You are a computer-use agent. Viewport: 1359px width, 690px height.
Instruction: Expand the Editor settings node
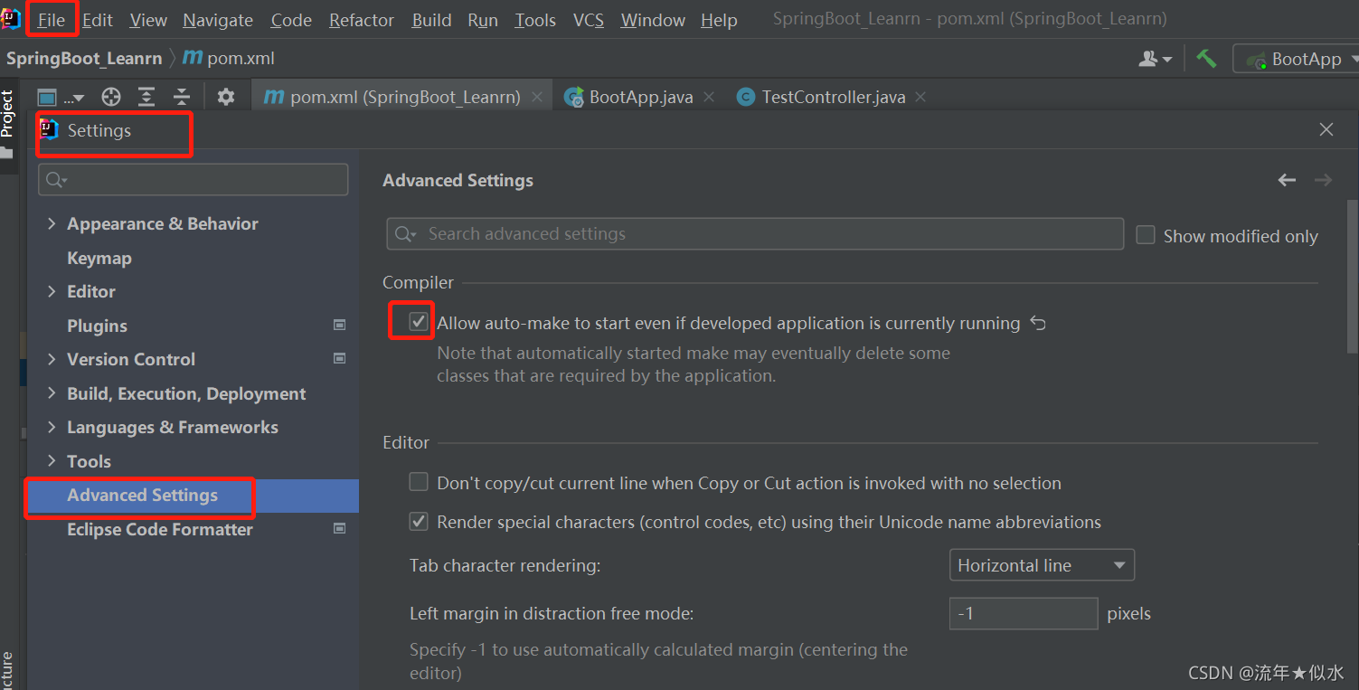click(52, 291)
